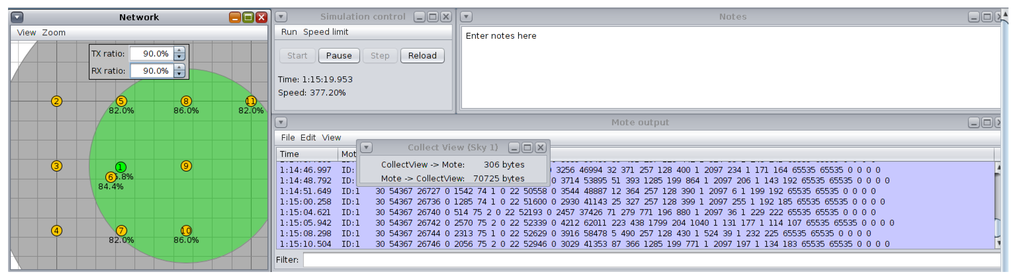The image size is (1016, 280).
Task: Click the Mote output scrollbar down arrow
Action: [x=998, y=244]
